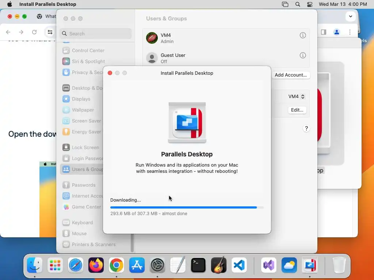The height and width of the screenshot is (280, 374).
Task: Click Edit button in Users & Groups
Action: point(297,110)
